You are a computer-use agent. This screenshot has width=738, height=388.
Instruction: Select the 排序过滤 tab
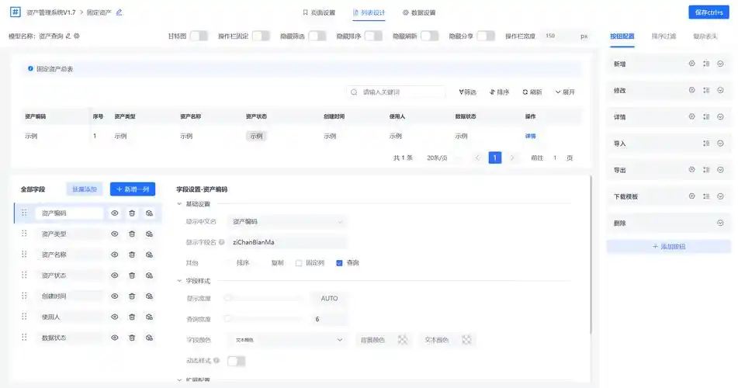coord(664,36)
